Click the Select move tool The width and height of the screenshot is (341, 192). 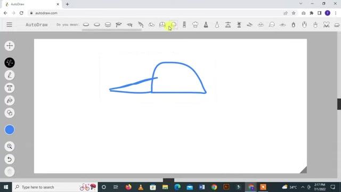[10, 46]
